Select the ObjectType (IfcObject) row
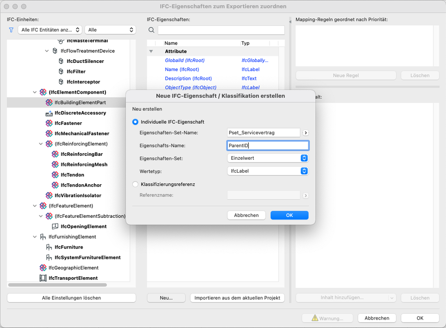This screenshot has width=446, height=328. click(x=213, y=87)
